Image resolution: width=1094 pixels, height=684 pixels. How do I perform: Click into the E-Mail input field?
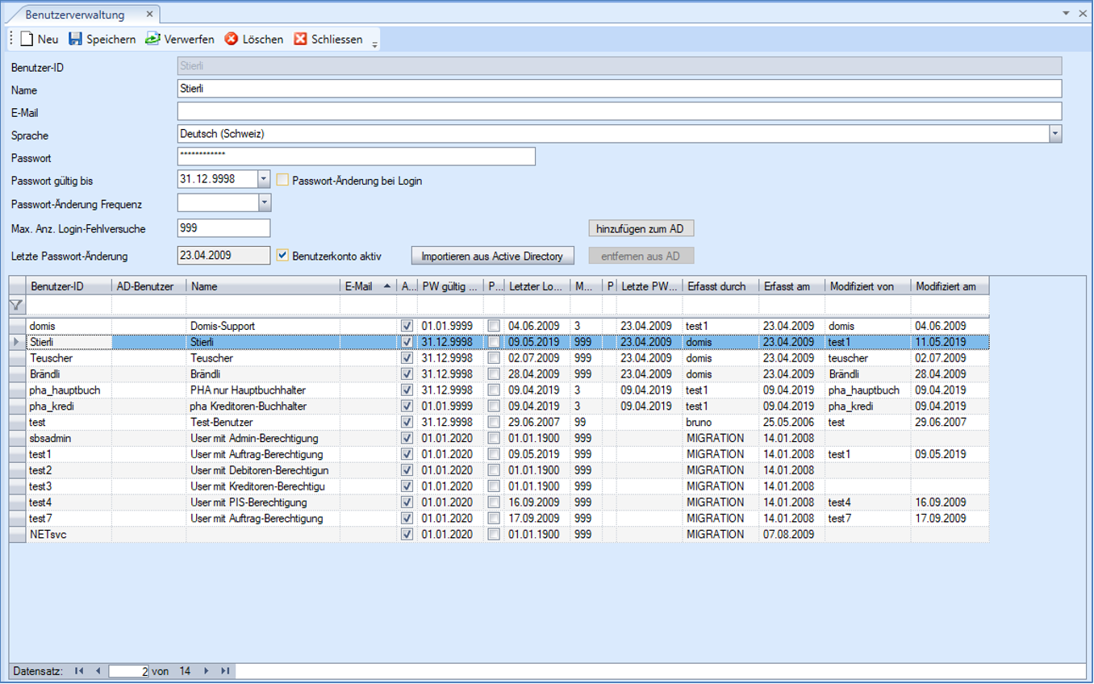(619, 111)
